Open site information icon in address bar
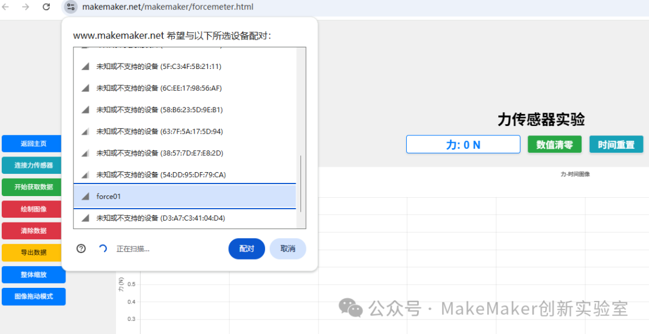The image size is (649, 334). click(x=70, y=7)
